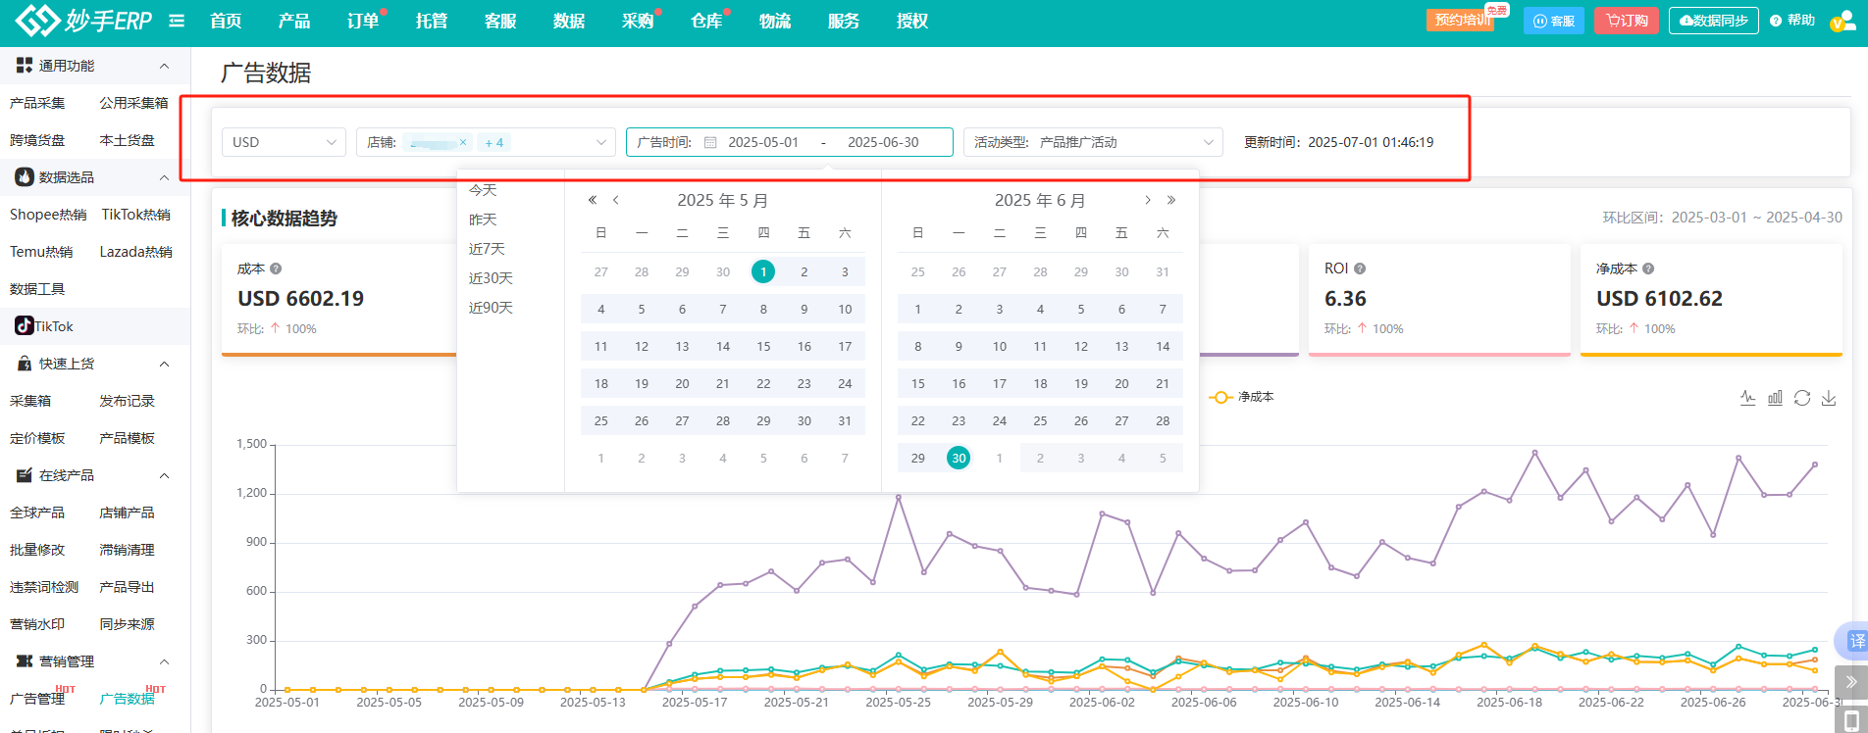Select May 15 in the calendar
The width and height of the screenshot is (1868, 733).
tap(763, 346)
